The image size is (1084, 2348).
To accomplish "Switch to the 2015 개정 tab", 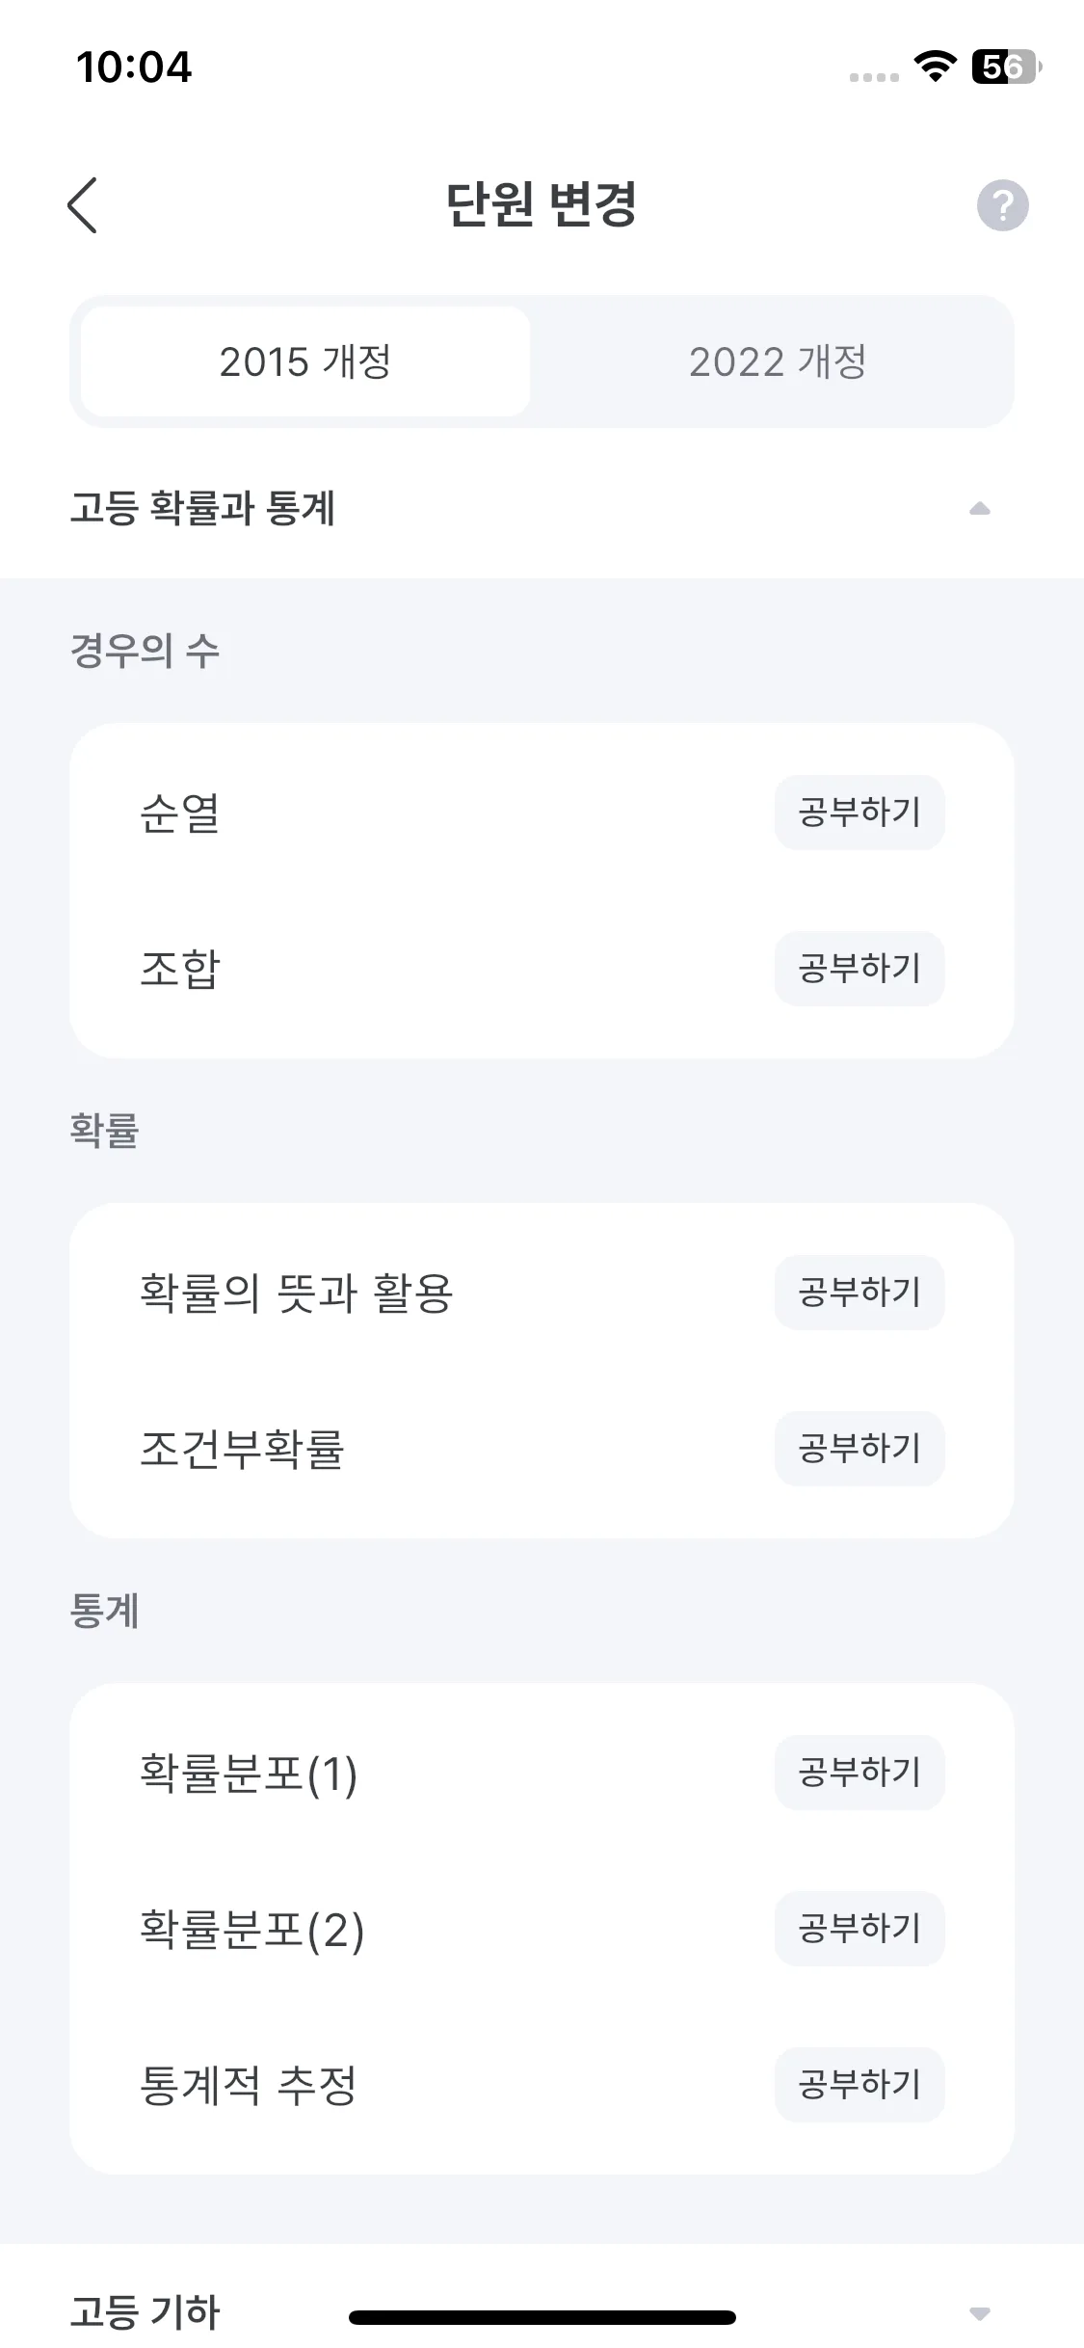I will 305,361.
